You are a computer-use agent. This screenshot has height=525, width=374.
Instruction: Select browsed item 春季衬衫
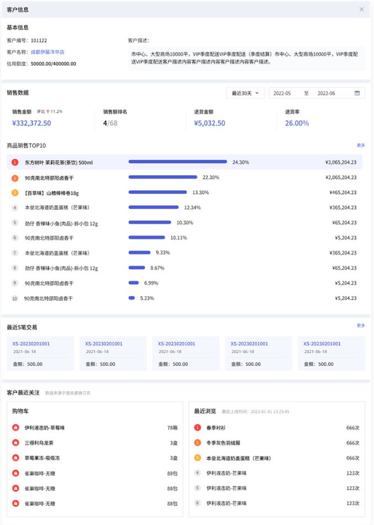216,428
